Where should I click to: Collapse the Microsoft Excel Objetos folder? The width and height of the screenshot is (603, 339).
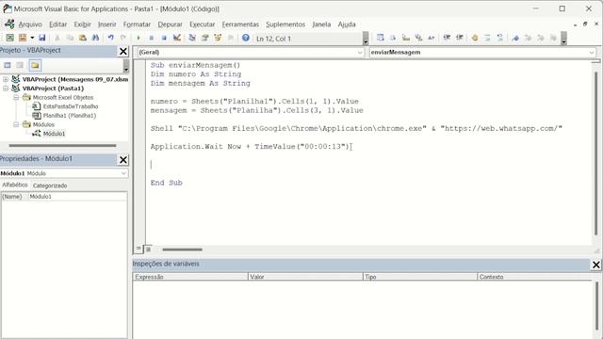click(16, 97)
